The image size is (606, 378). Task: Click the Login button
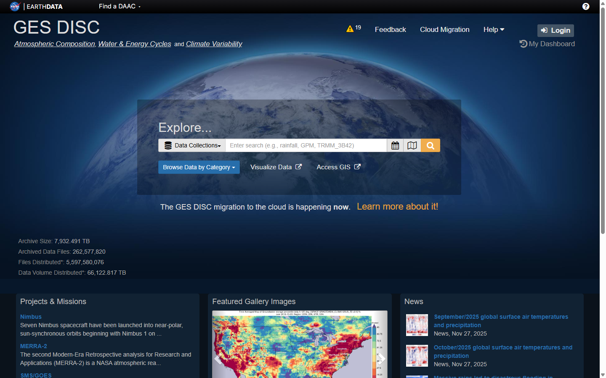tap(555, 30)
